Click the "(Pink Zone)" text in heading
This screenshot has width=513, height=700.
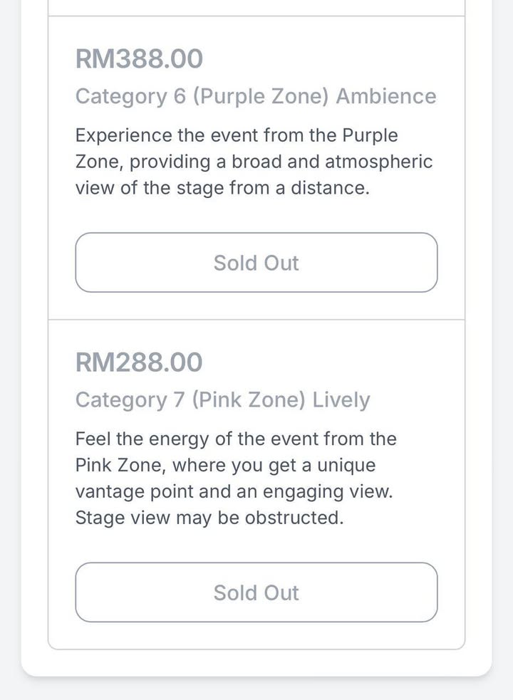249,399
